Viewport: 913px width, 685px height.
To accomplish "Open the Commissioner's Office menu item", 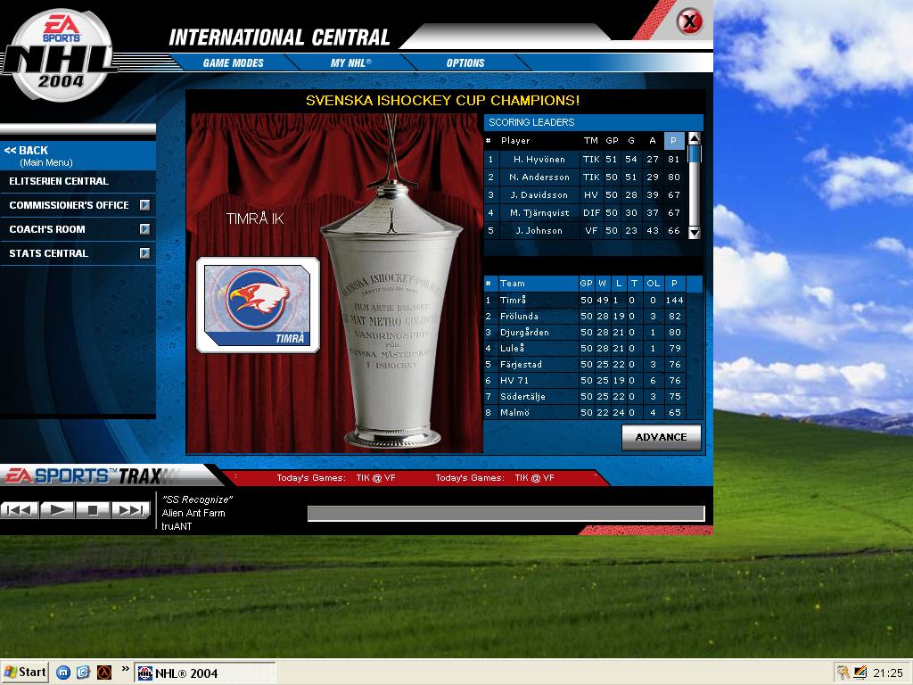I will pos(69,205).
